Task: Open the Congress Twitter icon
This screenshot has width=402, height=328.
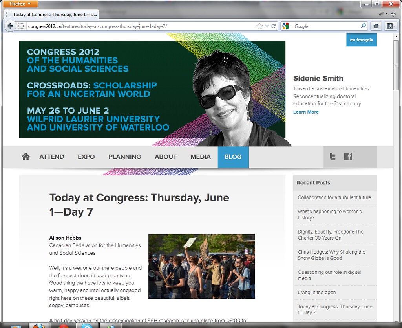Action: click(333, 157)
